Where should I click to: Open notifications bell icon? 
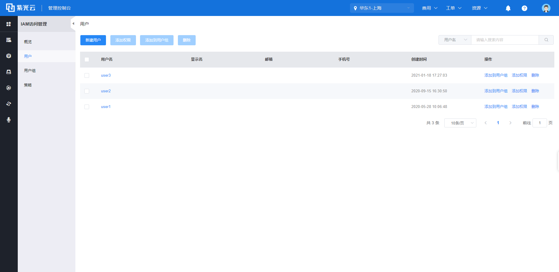[x=508, y=8]
